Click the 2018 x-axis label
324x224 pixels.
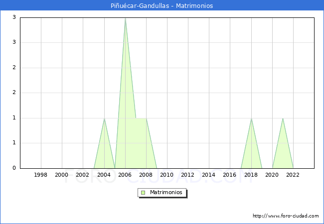click(251, 175)
